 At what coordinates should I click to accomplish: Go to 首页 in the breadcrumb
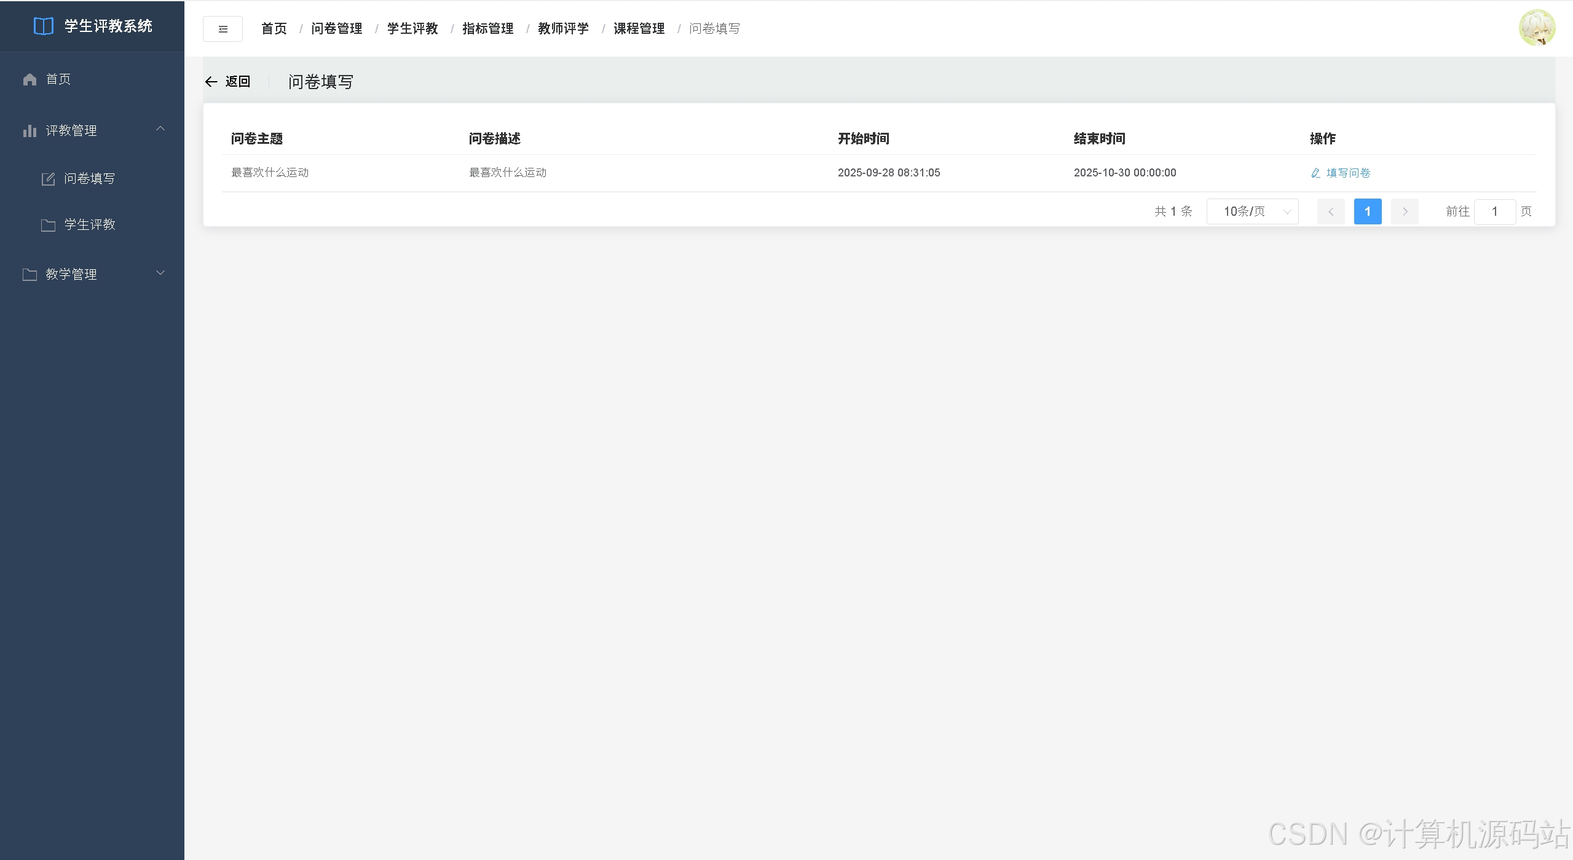(x=274, y=29)
